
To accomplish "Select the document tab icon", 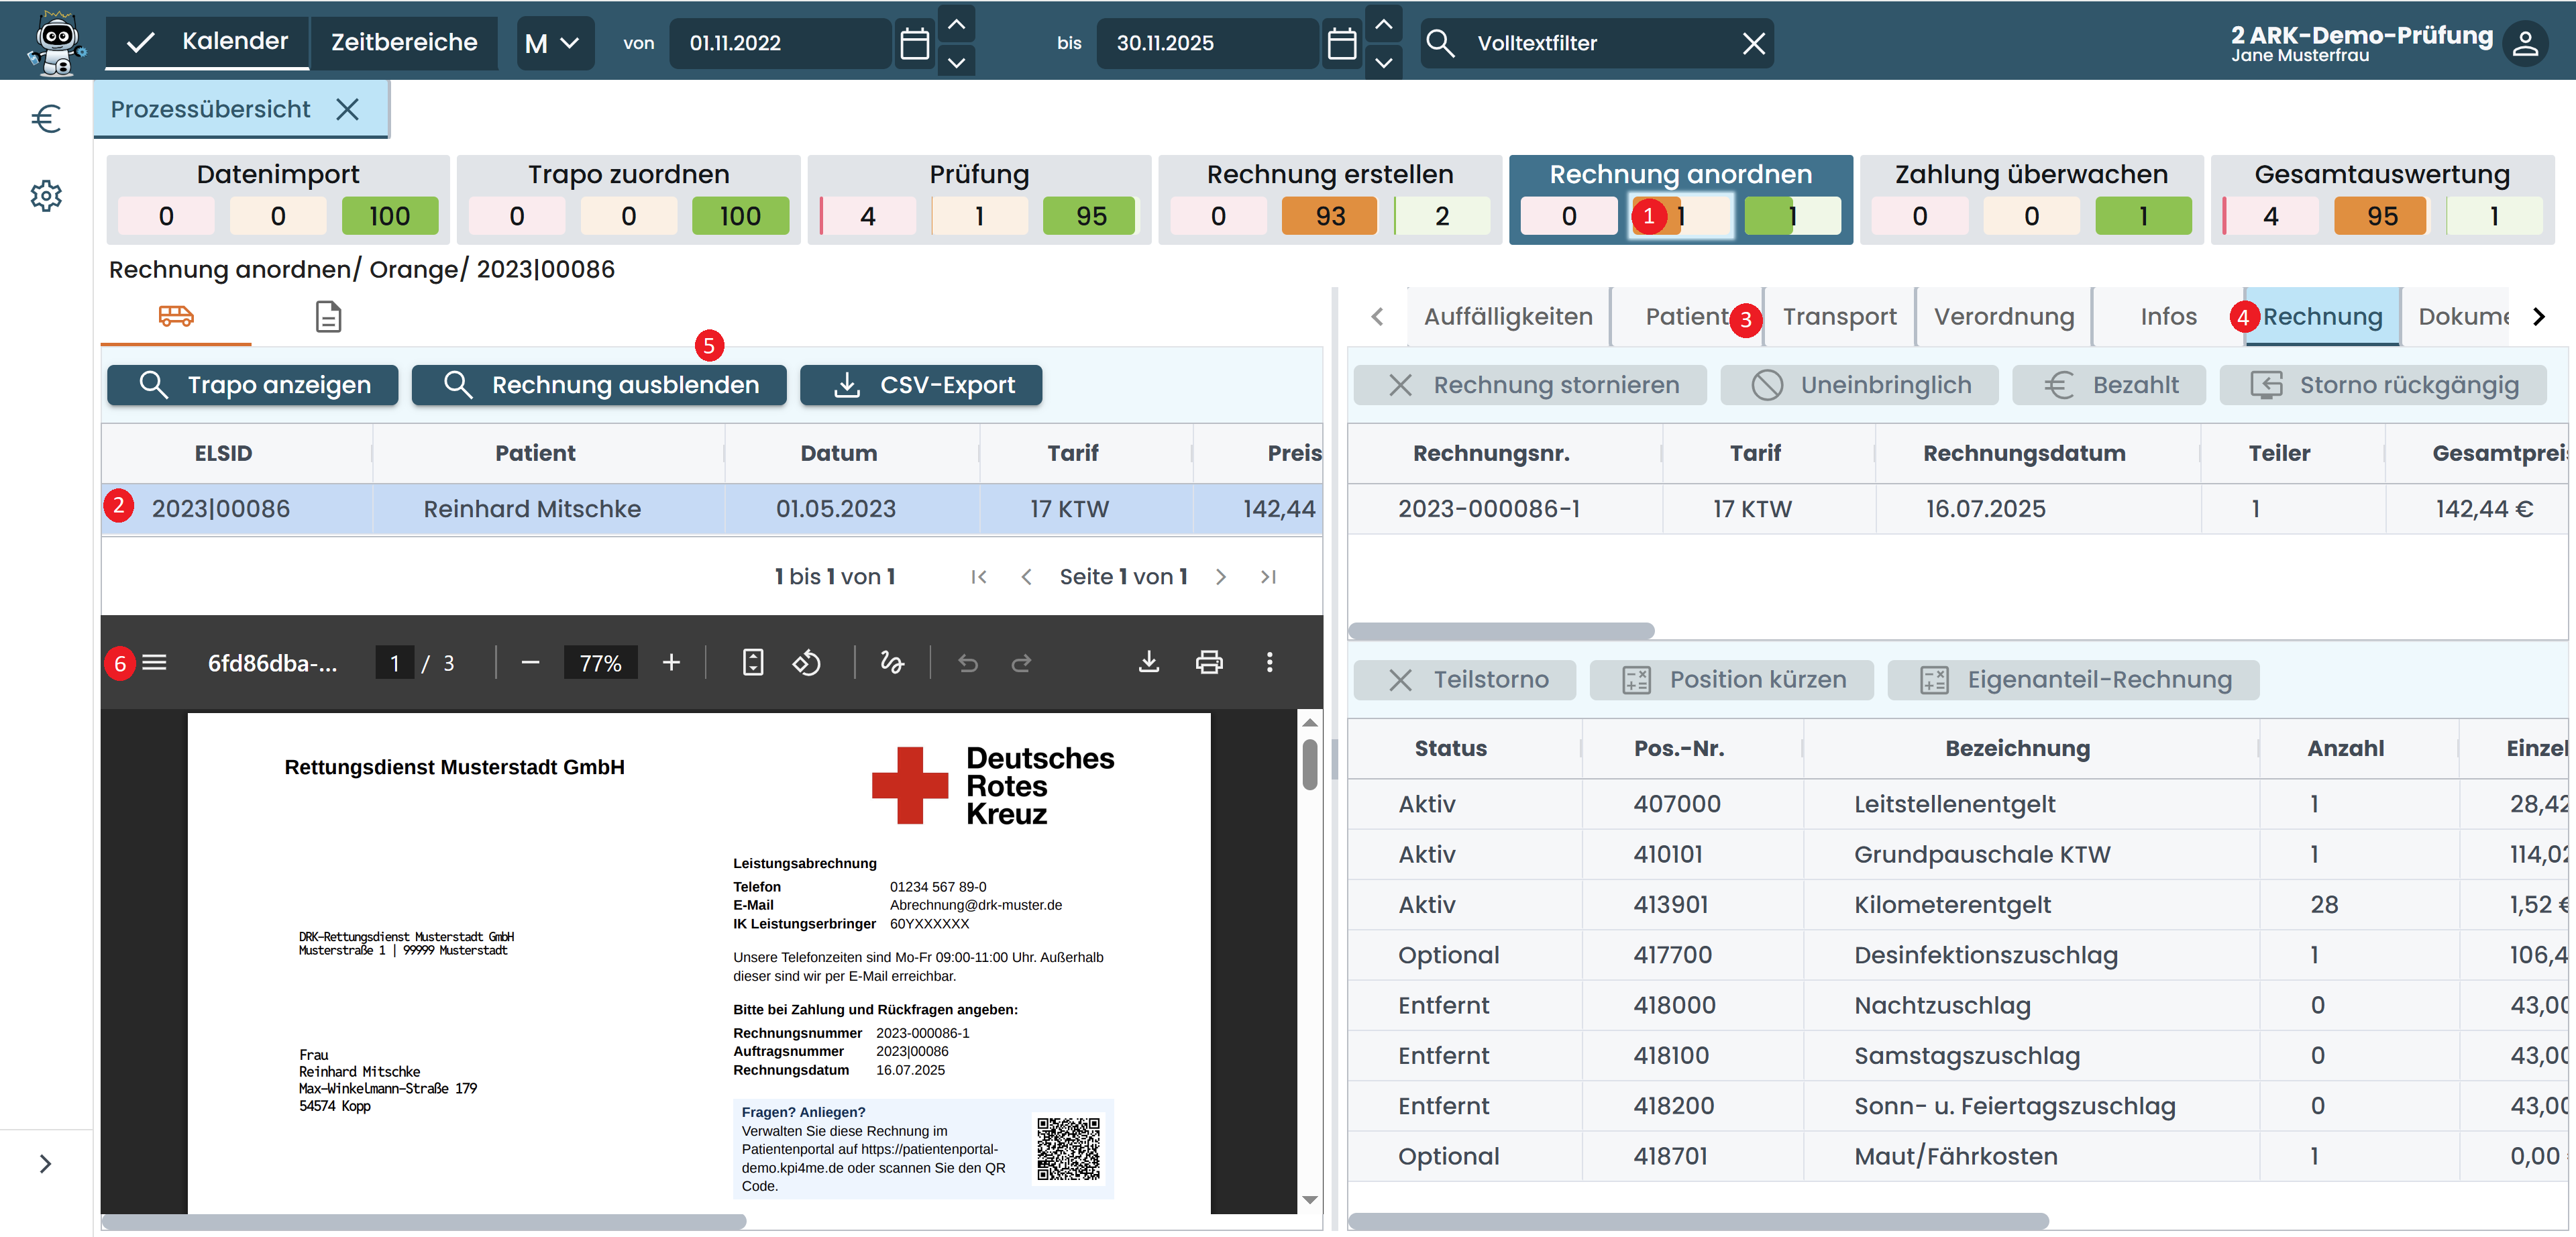I will click(x=328, y=316).
